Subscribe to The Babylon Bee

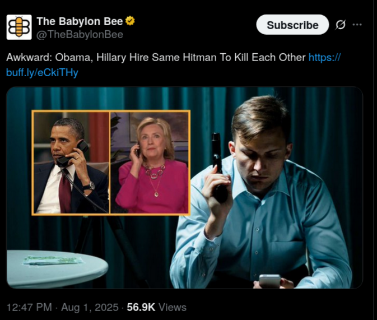(x=292, y=25)
